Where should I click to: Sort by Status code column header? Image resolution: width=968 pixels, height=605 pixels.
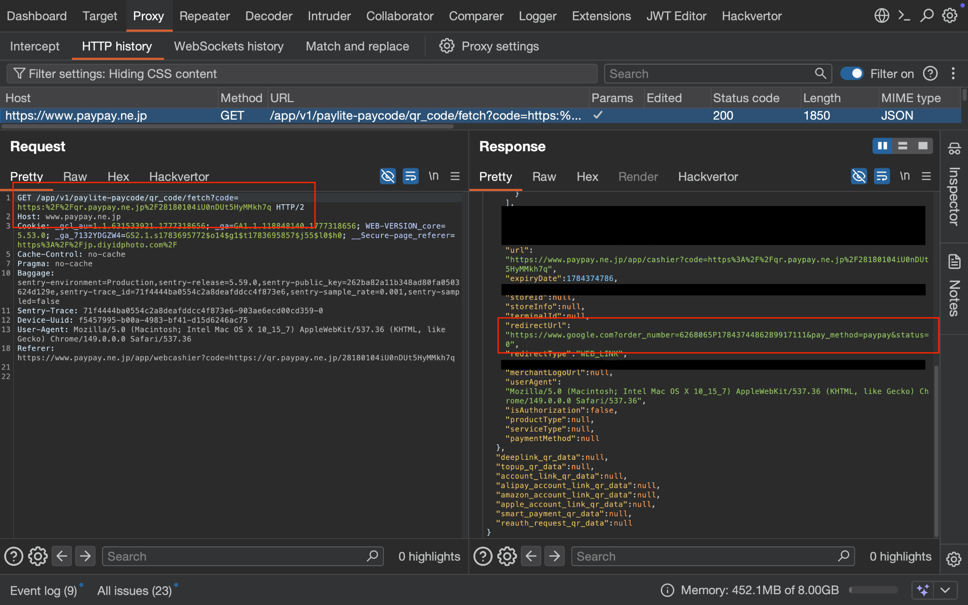(x=755, y=98)
